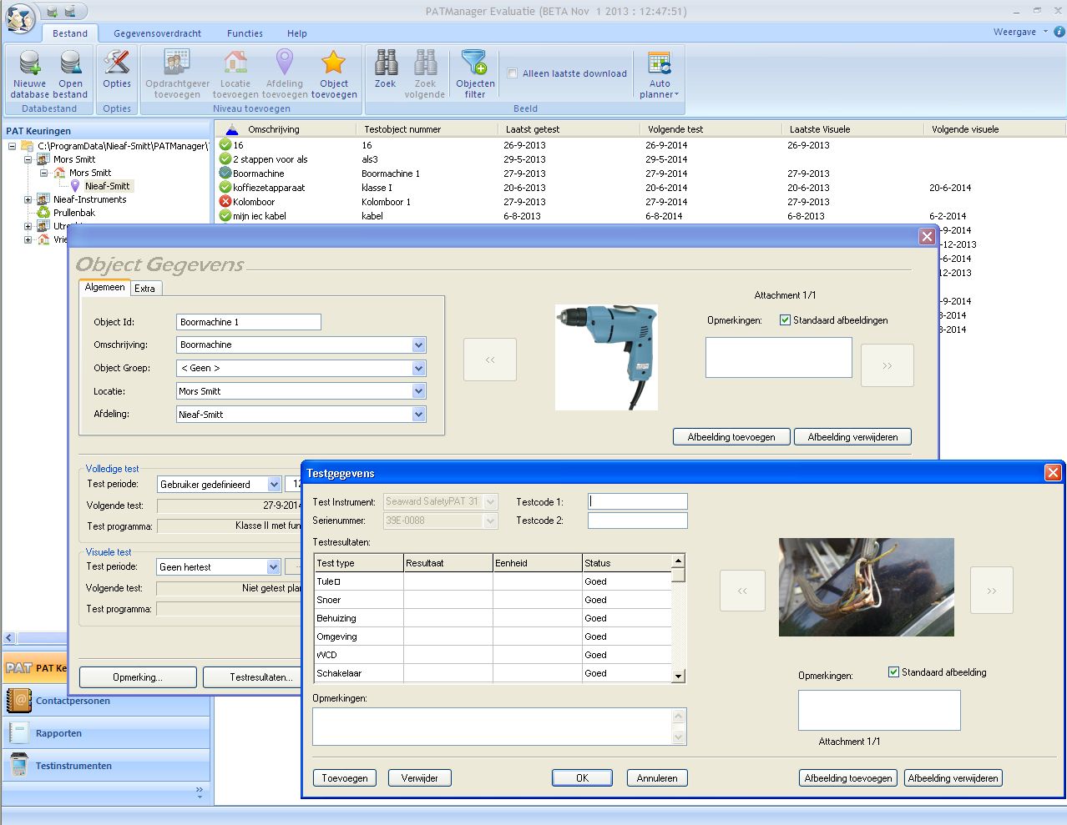Switch to the Gegevensoverdracht ribbon tab
This screenshot has height=825, width=1067.
tap(157, 33)
